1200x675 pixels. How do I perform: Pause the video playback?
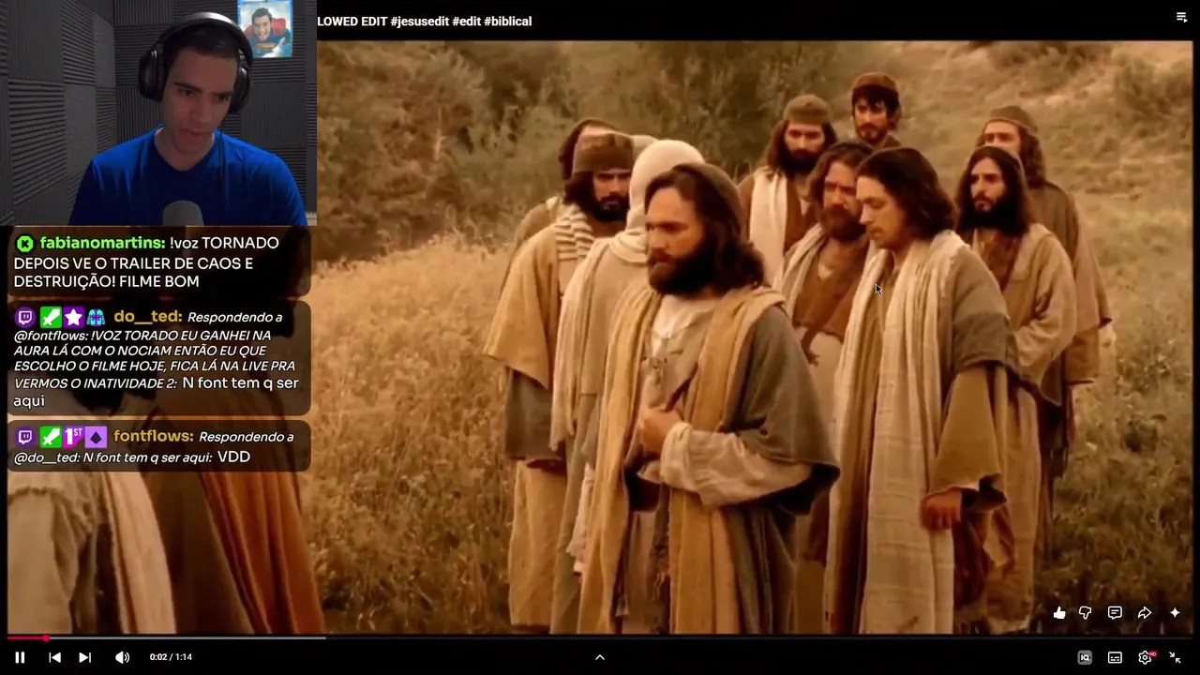click(20, 657)
